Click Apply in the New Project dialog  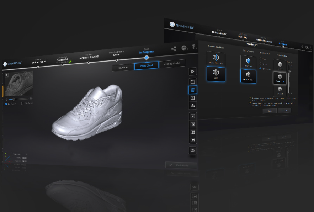[270, 111]
